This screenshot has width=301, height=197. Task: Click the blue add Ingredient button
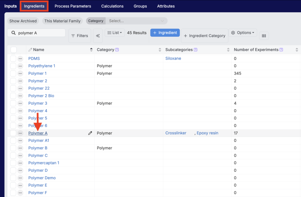[165, 33]
